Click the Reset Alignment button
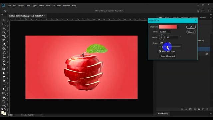The width and height of the screenshot is (213, 120). click(168, 56)
